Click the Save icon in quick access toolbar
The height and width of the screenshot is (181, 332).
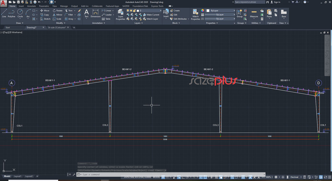[x=18, y=2]
